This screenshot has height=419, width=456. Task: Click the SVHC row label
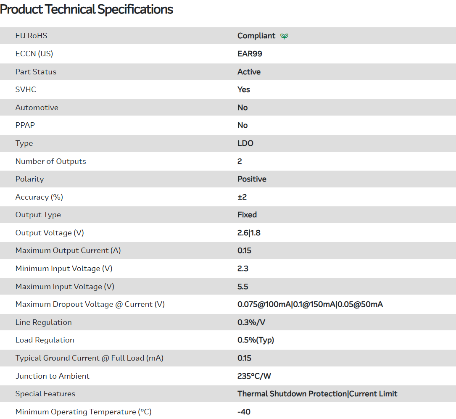26,90
